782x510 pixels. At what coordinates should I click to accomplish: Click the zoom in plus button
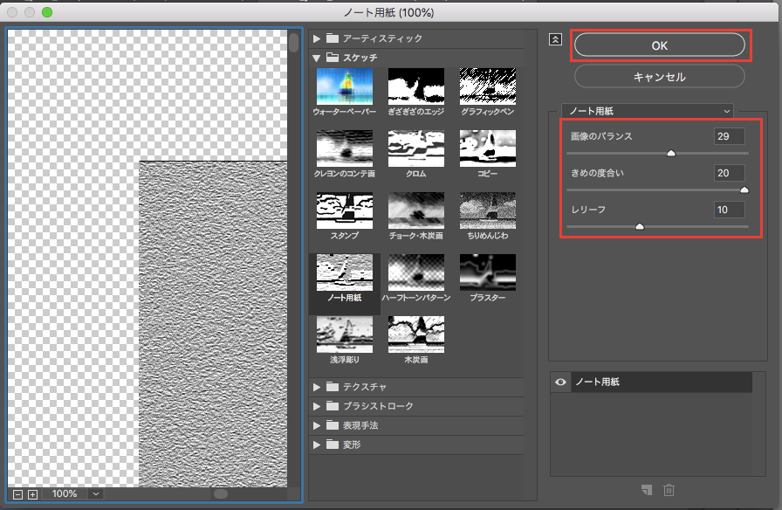tap(32, 494)
